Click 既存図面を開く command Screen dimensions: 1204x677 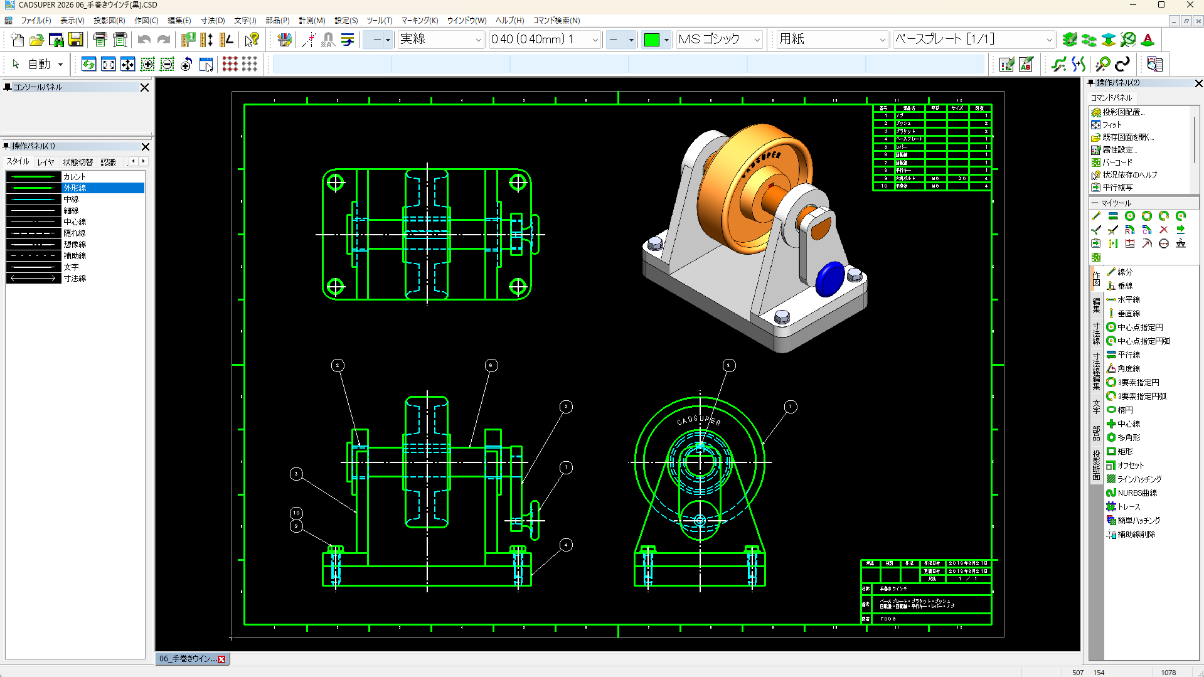click(x=1122, y=137)
